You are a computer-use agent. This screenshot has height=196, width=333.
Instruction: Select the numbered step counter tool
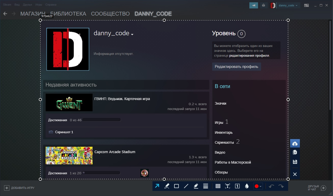point(237,186)
